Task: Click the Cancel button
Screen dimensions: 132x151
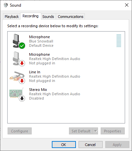Action: (90, 145)
